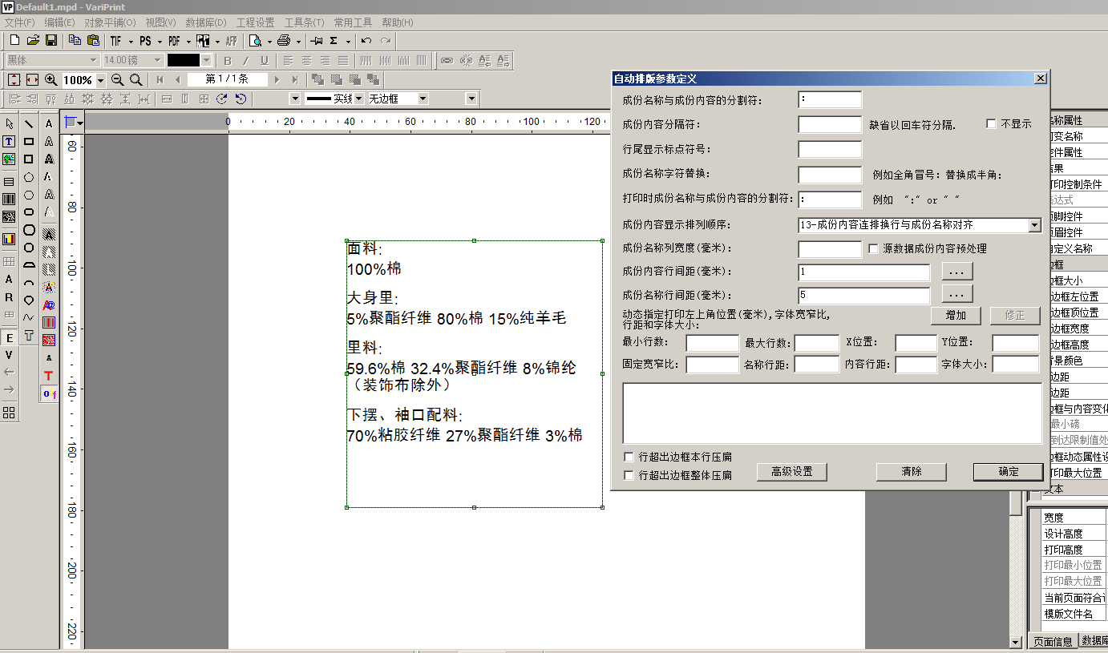Viewport: 1108px width, 653px height.
Task: Open the 文件(F) menu
Action: pyautogui.click(x=19, y=22)
